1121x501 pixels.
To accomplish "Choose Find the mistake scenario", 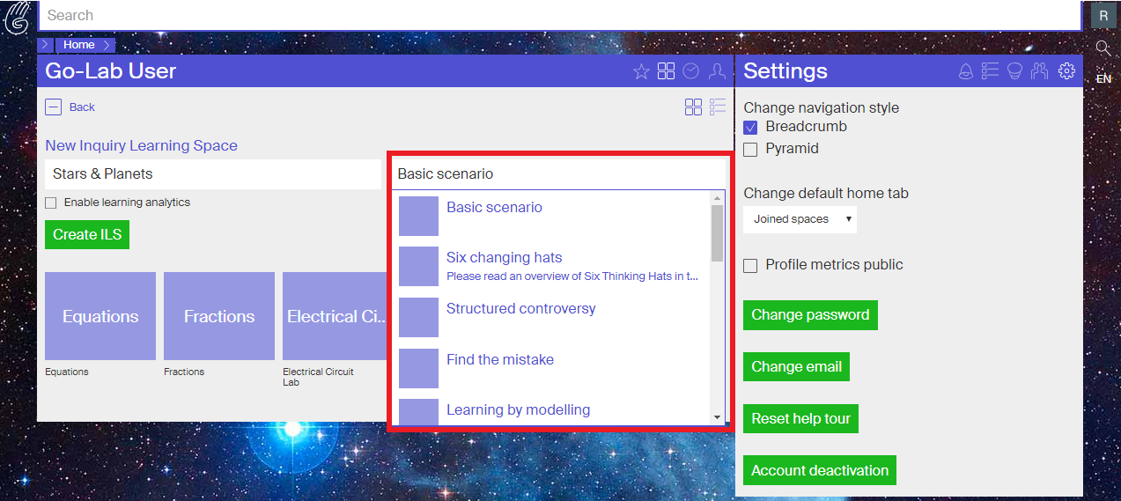I will click(x=499, y=359).
